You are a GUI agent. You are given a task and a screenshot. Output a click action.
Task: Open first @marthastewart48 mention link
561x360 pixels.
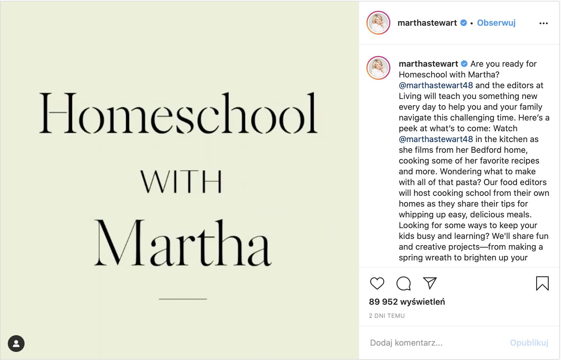click(x=436, y=85)
